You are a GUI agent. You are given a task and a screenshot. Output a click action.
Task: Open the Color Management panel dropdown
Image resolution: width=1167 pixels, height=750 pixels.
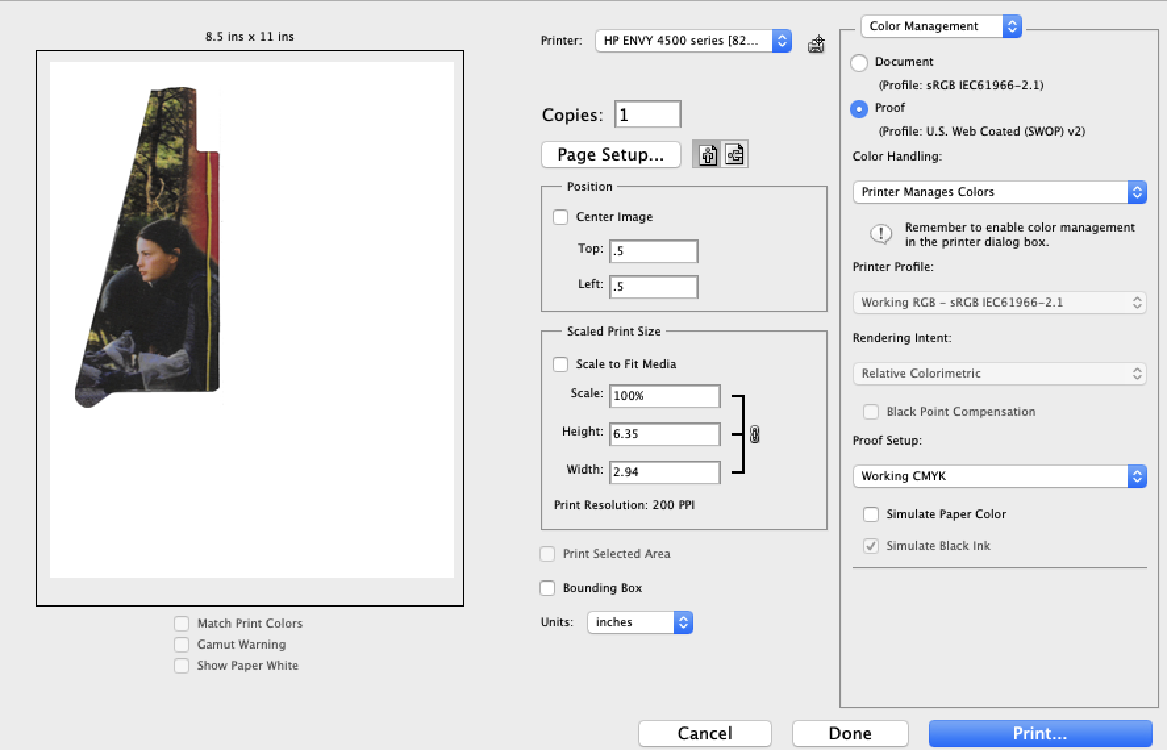[x=941, y=26]
